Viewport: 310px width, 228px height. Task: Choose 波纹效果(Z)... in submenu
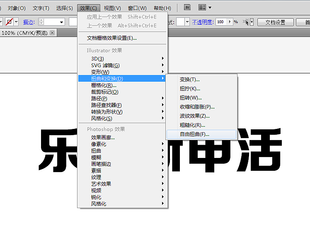pos(201,116)
